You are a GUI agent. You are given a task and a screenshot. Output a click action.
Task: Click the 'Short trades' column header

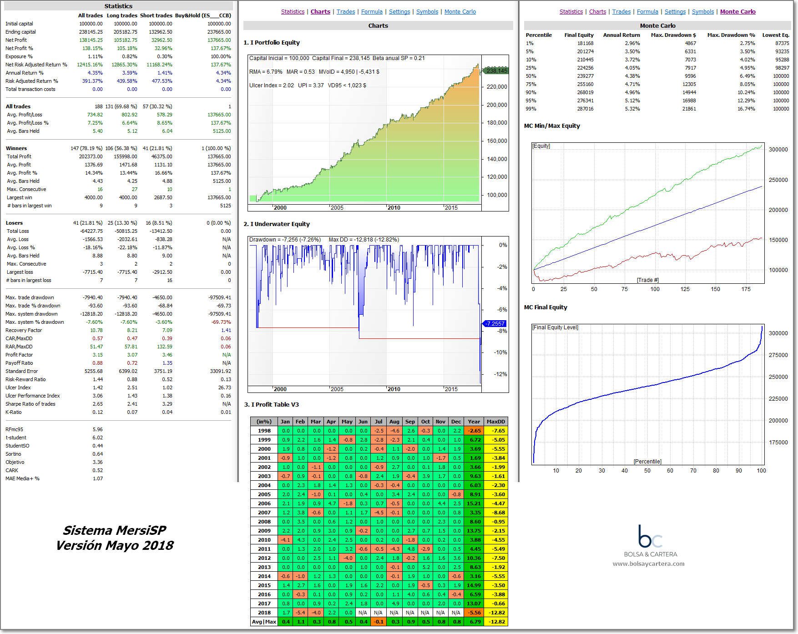click(x=156, y=15)
